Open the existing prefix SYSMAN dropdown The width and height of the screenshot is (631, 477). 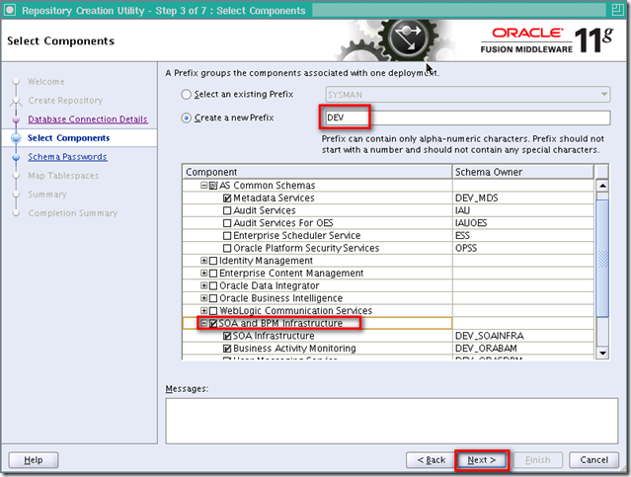tap(468, 95)
